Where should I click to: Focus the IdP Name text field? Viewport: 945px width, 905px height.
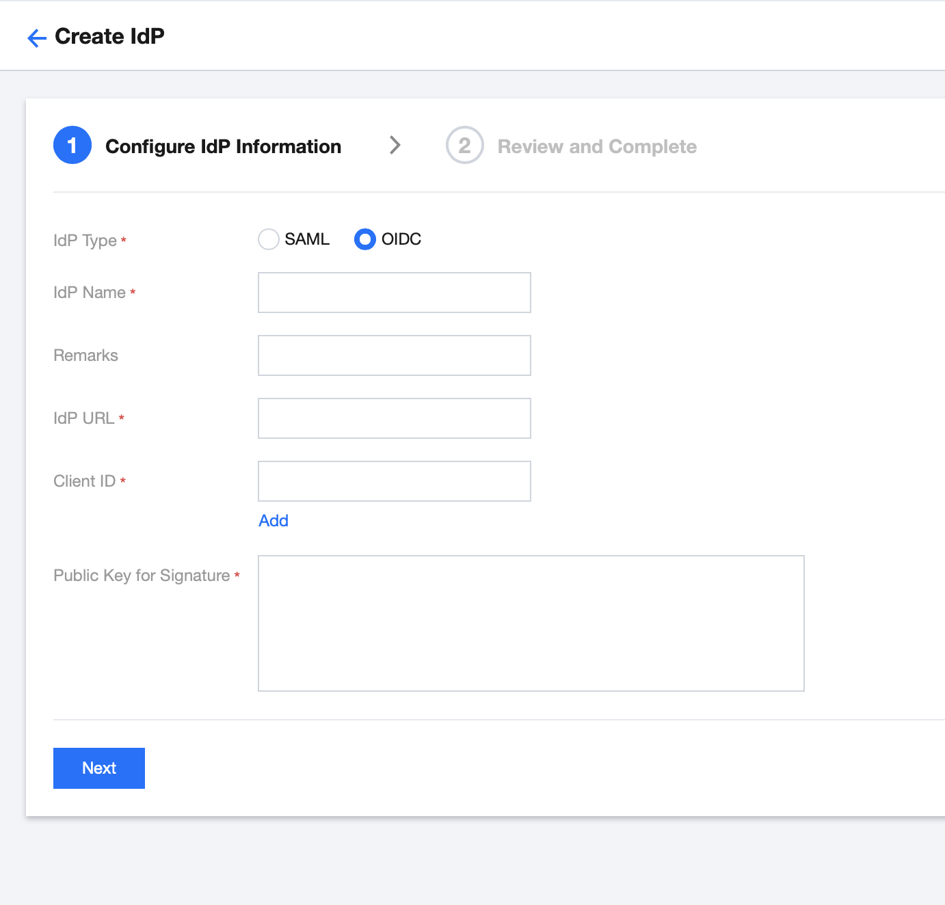pyautogui.click(x=395, y=293)
